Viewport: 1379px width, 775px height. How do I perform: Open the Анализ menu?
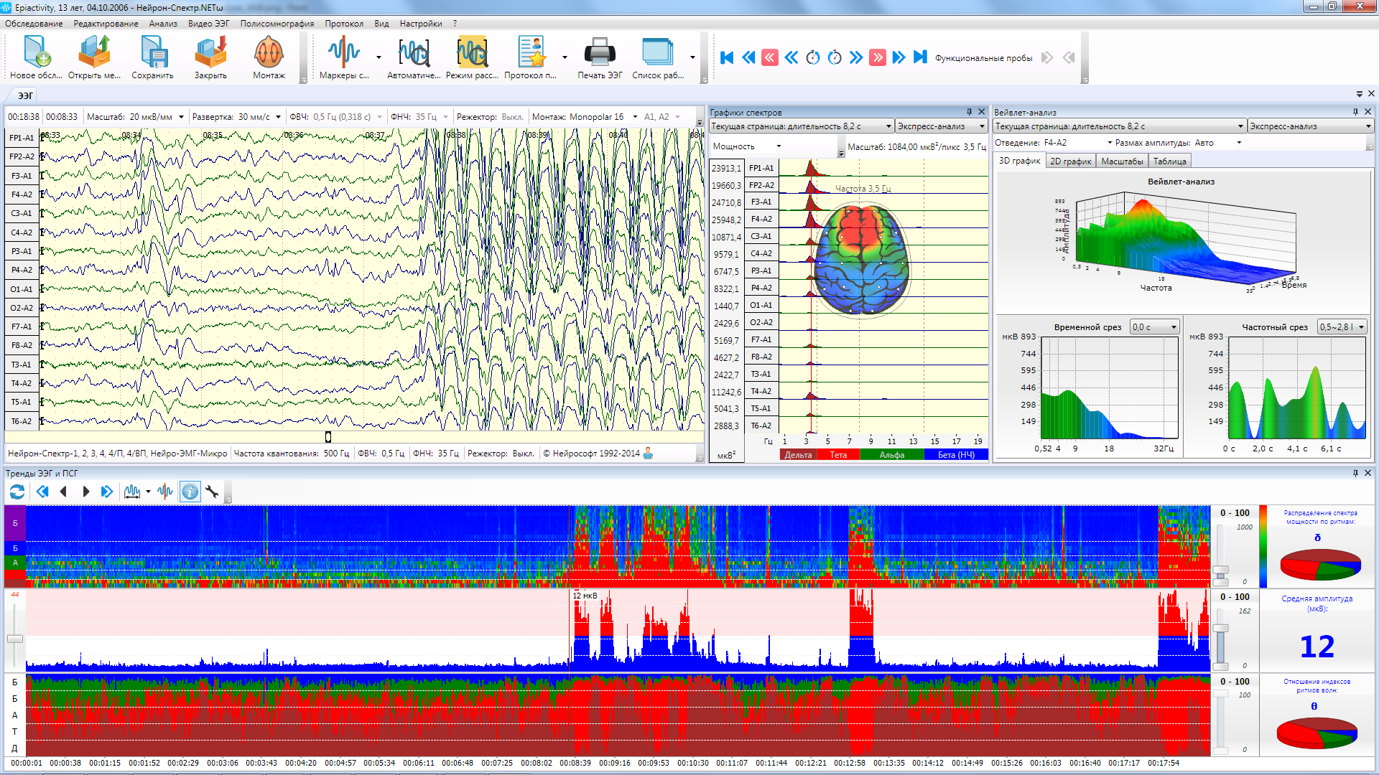pos(163,24)
